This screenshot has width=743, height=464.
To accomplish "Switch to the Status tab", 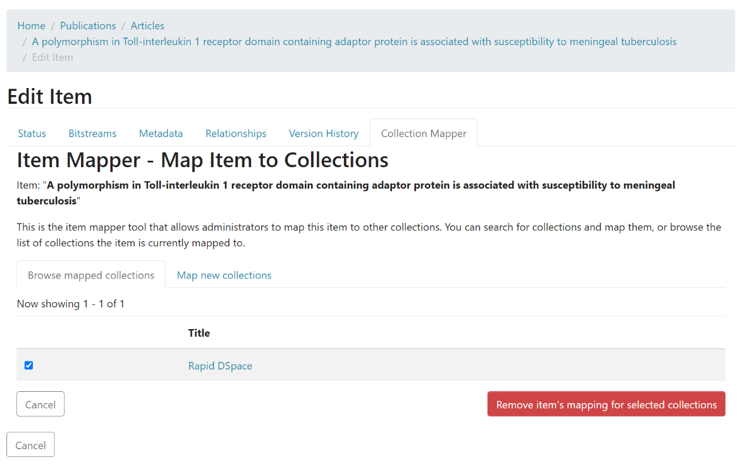I will pos(32,134).
